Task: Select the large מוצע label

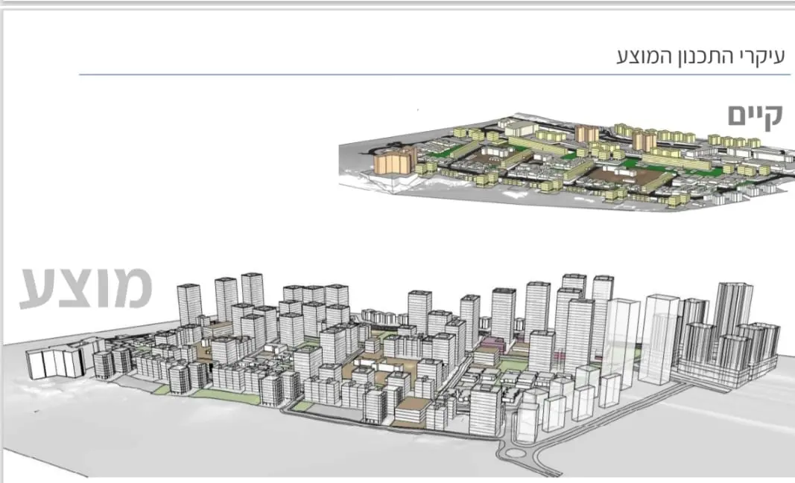Action: 86,287
